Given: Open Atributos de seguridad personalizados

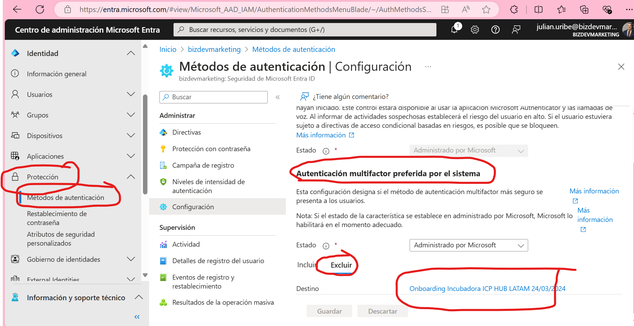Looking at the screenshot, I should (x=61, y=239).
